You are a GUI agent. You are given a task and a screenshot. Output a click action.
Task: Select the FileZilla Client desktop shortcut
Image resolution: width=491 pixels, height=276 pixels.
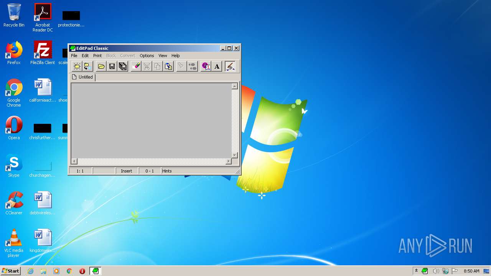point(43,53)
